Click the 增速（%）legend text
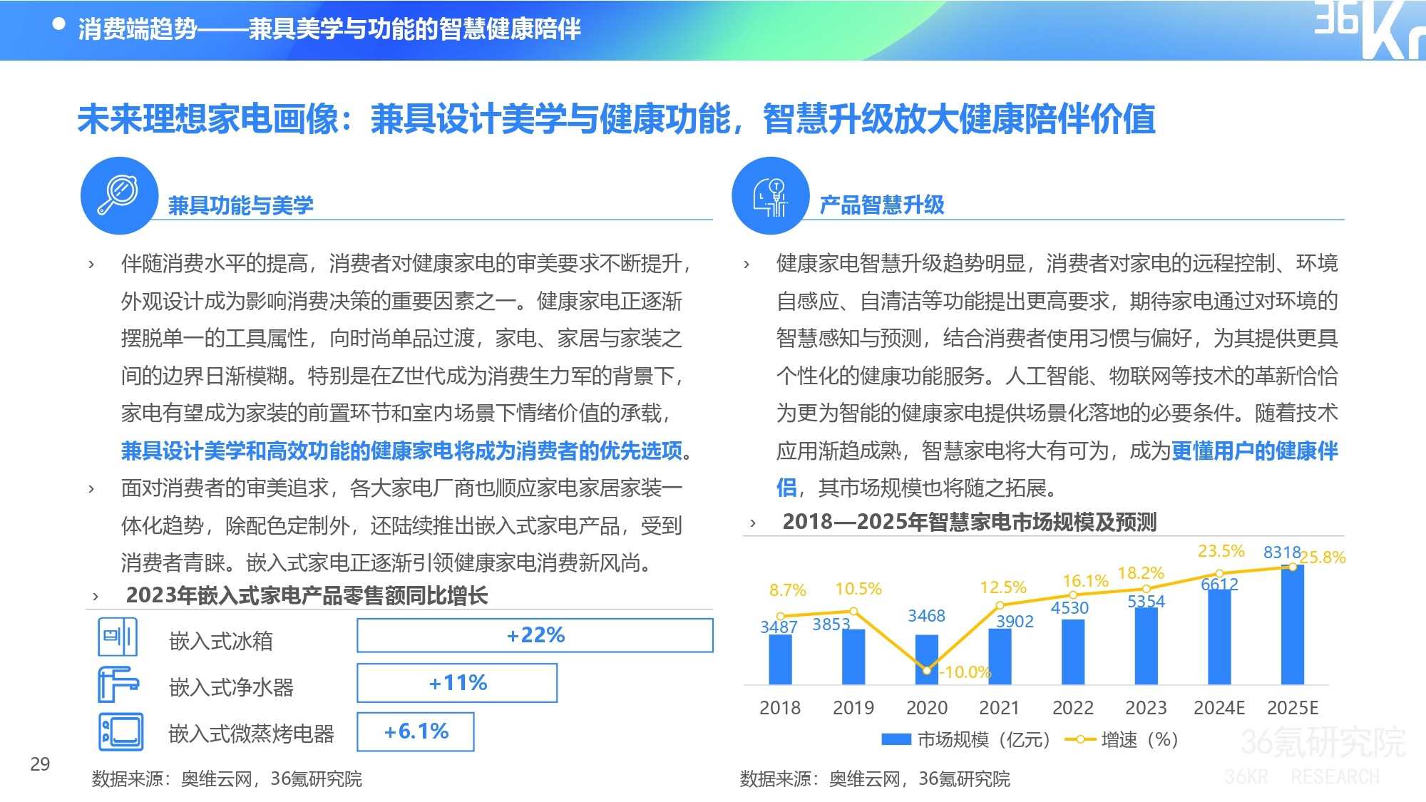This screenshot has height=802, width=1426. [1139, 739]
